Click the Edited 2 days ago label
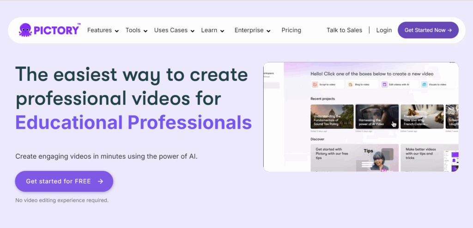 (x=319, y=132)
